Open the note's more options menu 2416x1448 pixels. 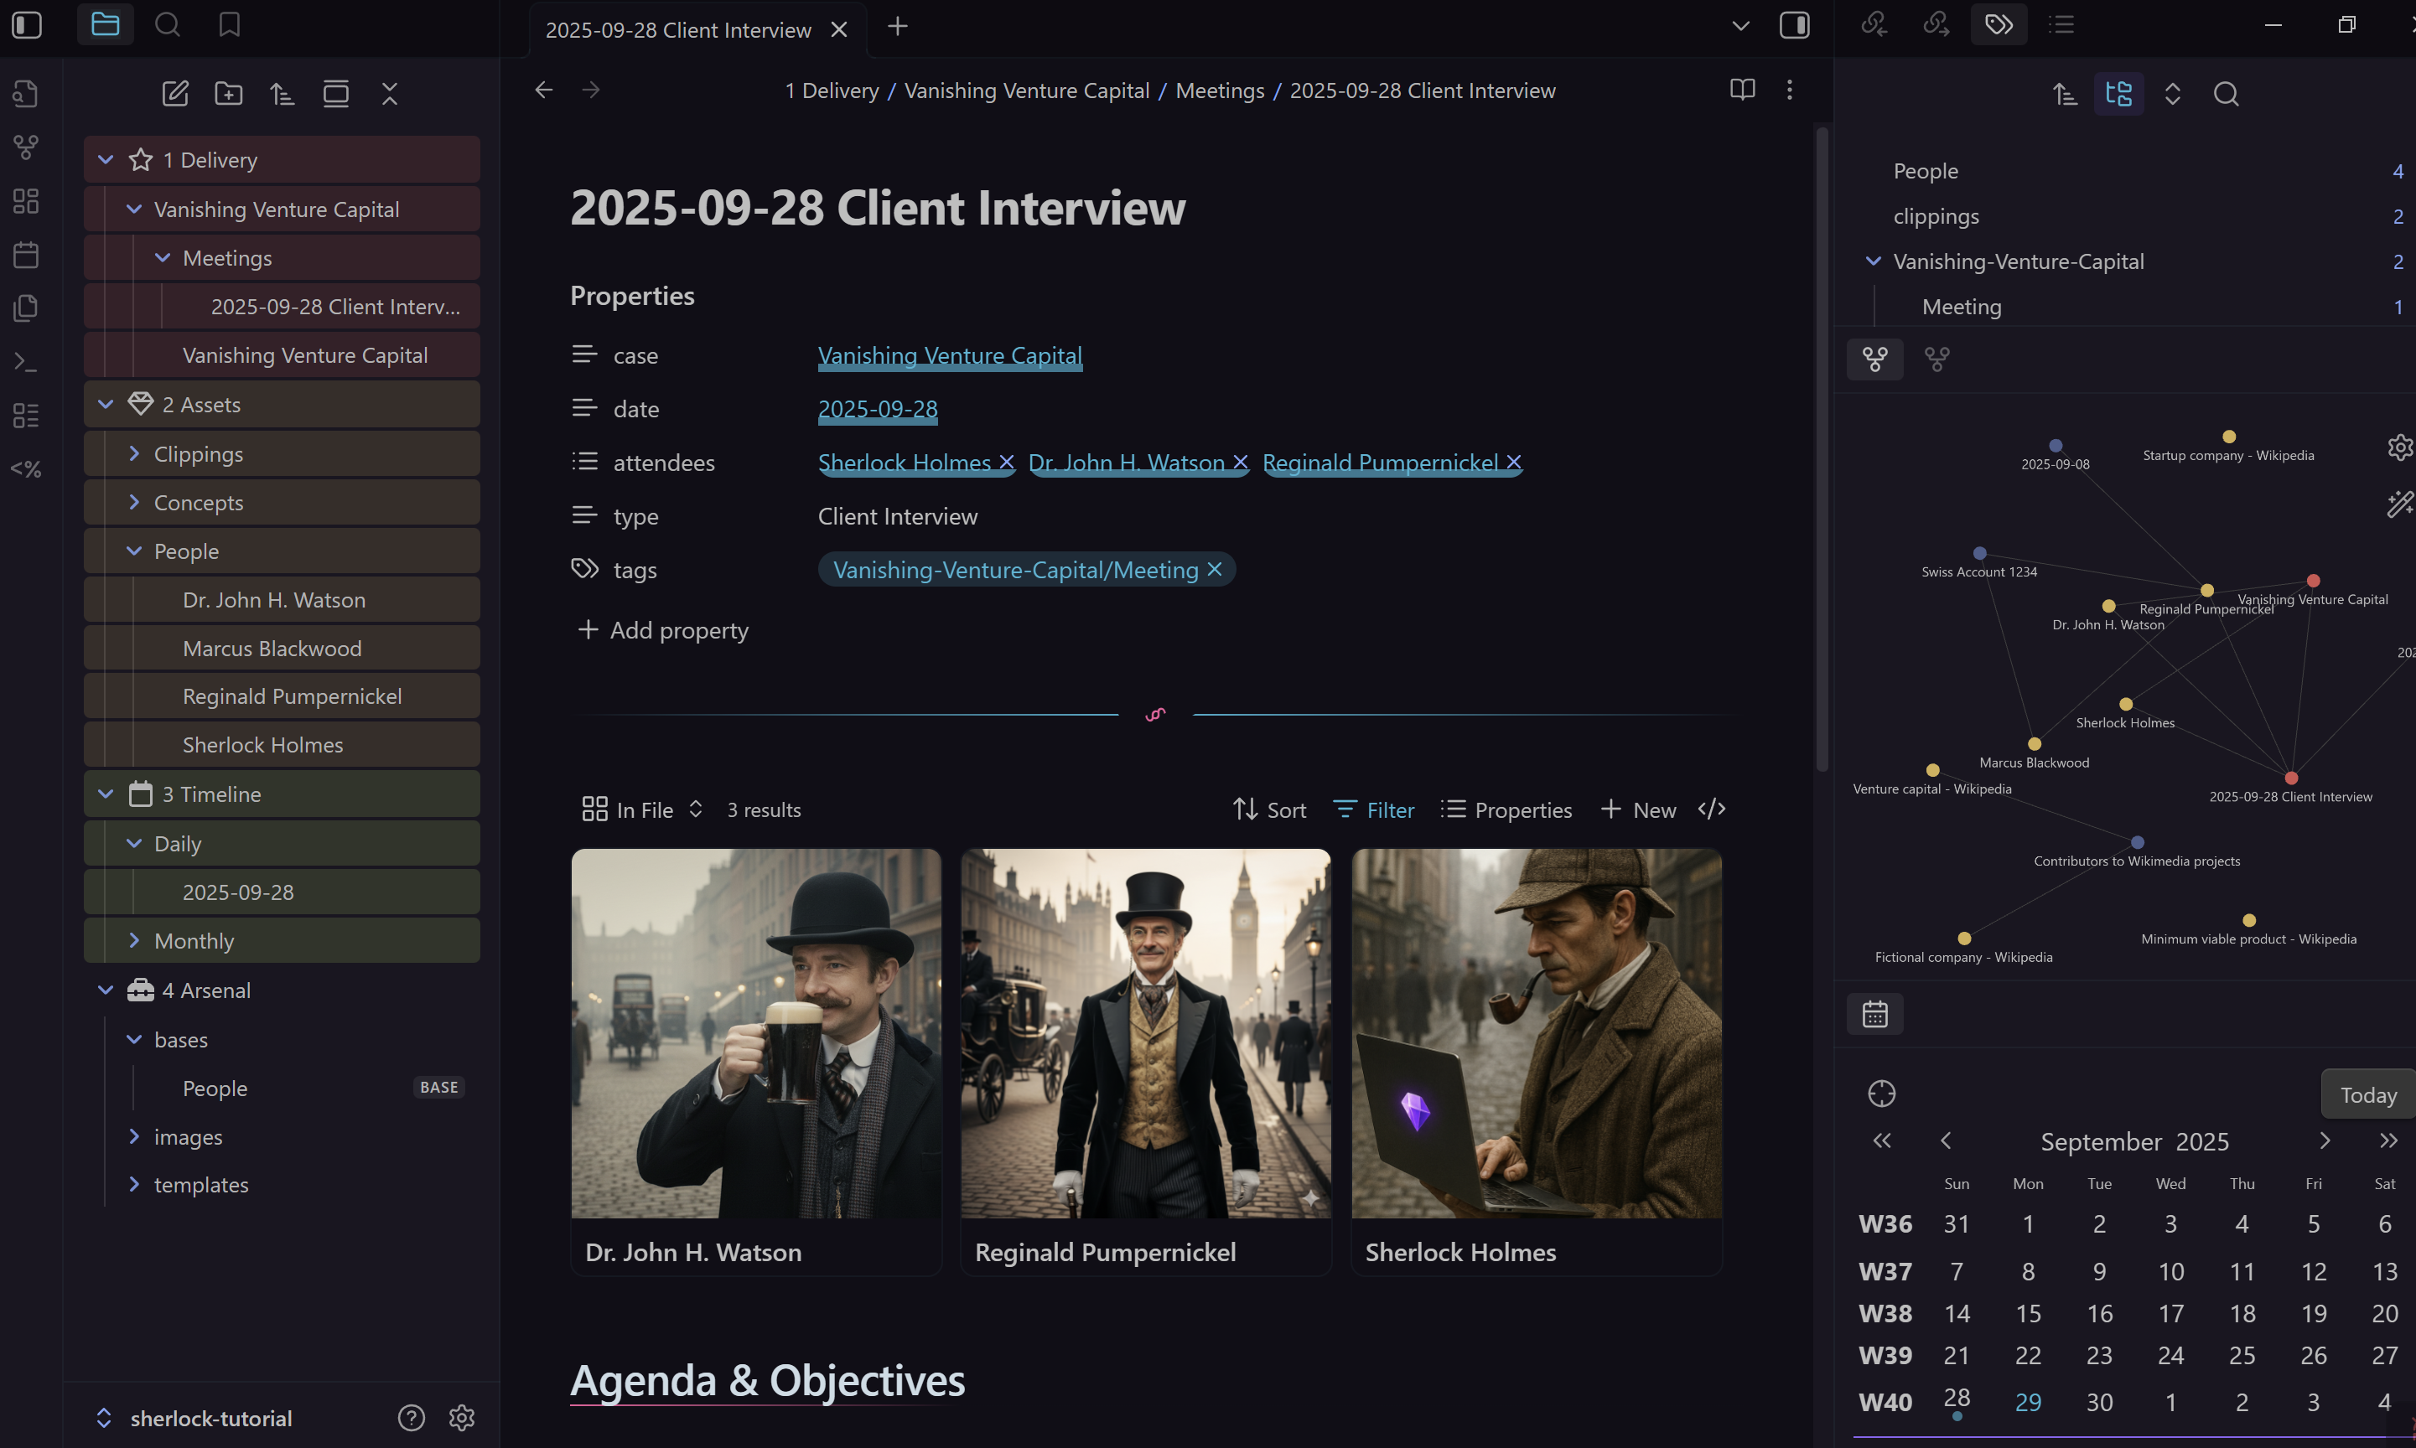[x=1789, y=90]
